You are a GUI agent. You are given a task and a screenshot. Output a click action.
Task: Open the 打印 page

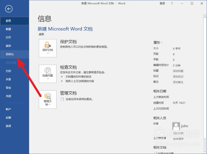tap(15, 71)
